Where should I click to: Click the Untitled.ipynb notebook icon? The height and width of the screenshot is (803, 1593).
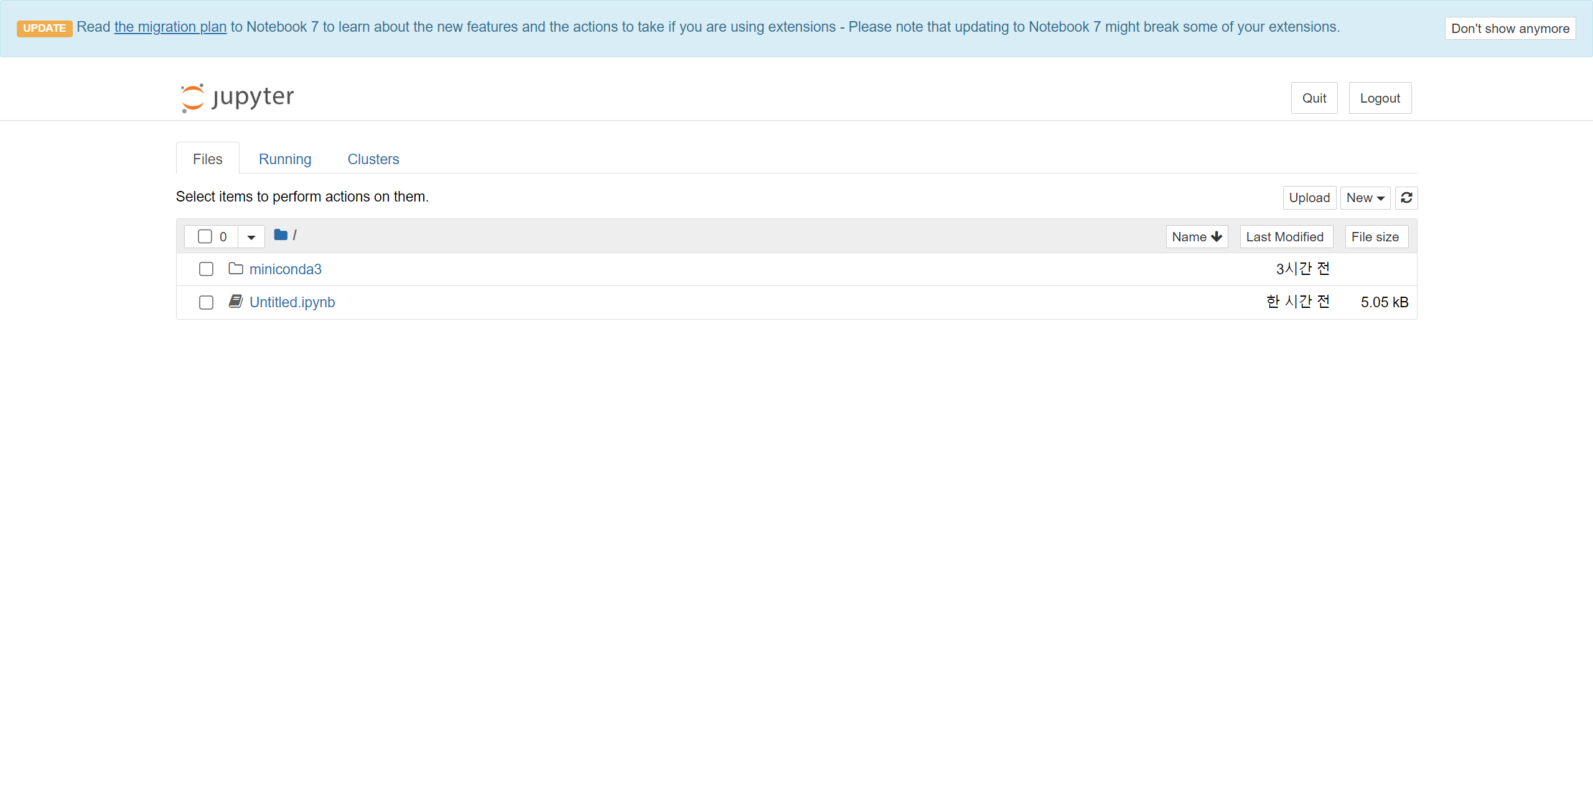tap(236, 302)
